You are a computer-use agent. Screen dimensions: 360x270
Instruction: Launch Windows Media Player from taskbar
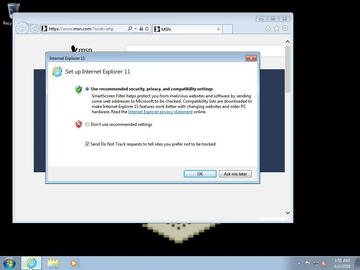pyautogui.click(x=74, y=263)
